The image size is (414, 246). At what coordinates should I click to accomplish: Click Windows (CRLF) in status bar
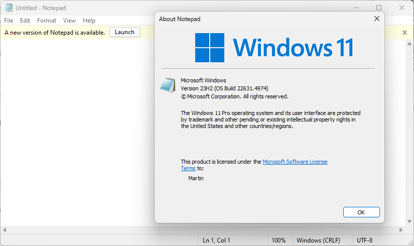[x=318, y=240]
